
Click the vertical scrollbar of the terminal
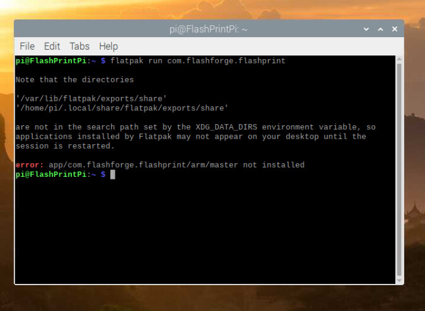399,169
